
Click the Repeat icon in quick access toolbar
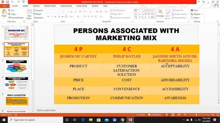click(x=19, y=2)
